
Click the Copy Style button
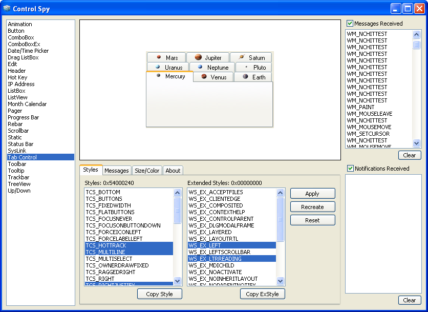[159, 294]
